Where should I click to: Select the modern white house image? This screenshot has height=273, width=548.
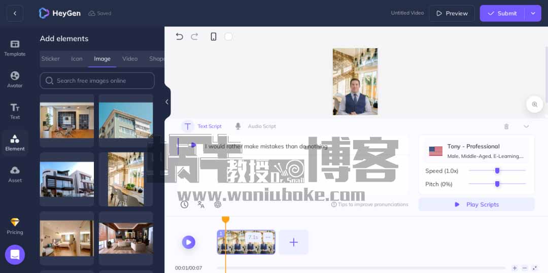67,179
